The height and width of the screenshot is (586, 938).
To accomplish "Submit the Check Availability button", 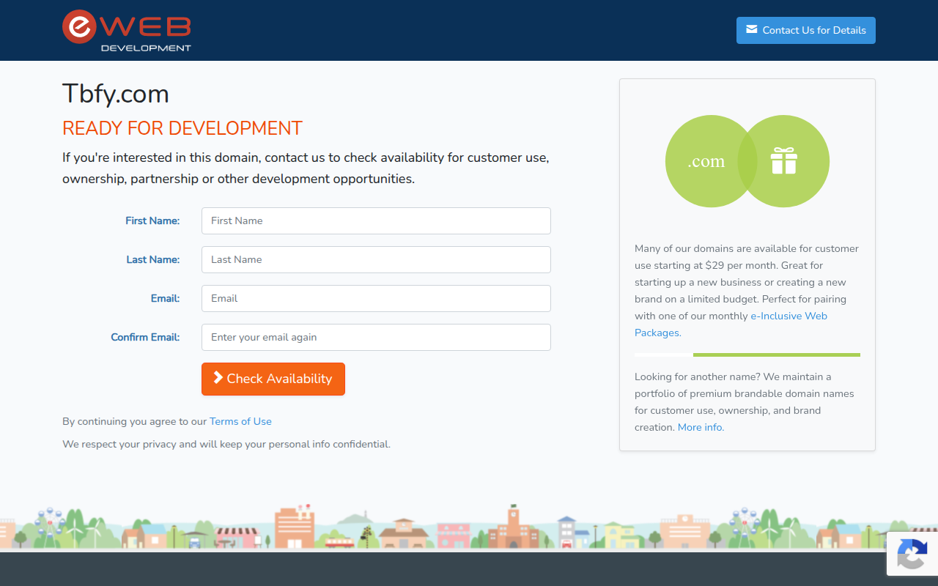I will coord(273,379).
